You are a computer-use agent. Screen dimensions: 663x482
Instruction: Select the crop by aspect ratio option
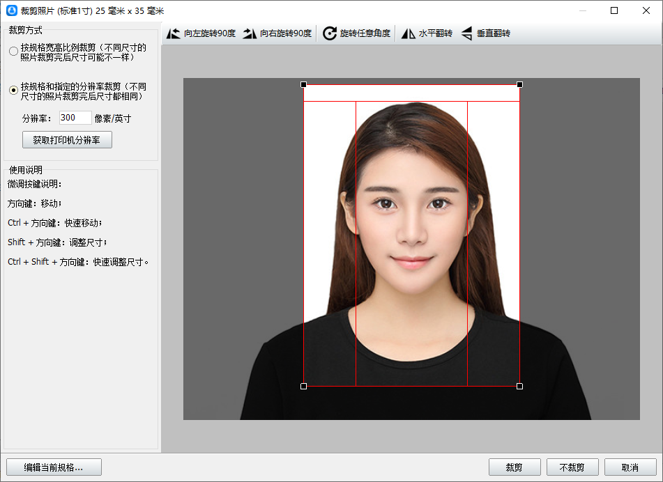[x=14, y=52]
